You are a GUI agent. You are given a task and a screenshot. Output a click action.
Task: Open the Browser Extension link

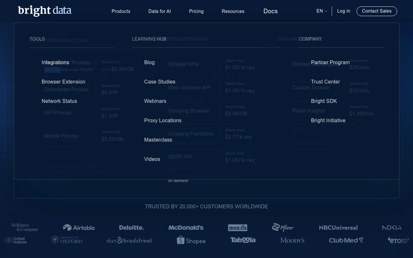(63, 82)
